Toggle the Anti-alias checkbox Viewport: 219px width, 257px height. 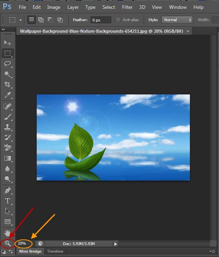118,20
